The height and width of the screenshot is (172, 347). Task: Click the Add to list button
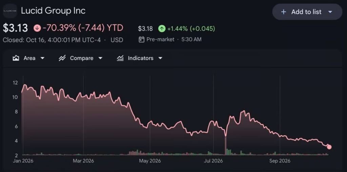tap(307, 12)
